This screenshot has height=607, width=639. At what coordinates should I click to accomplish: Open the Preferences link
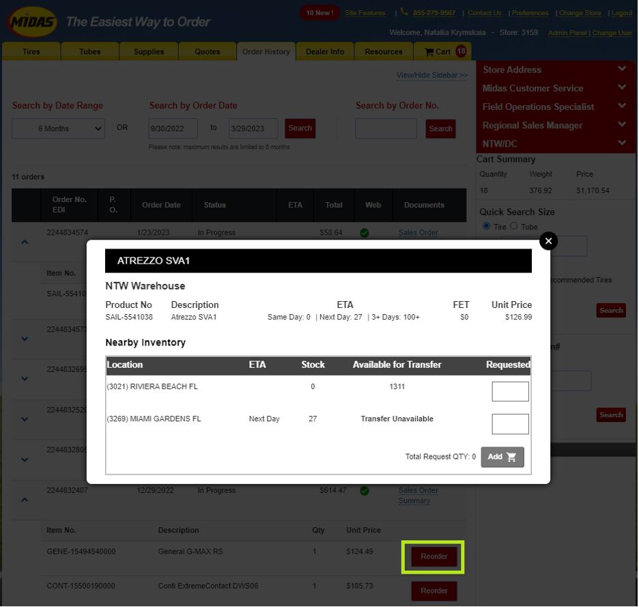(x=530, y=13)
